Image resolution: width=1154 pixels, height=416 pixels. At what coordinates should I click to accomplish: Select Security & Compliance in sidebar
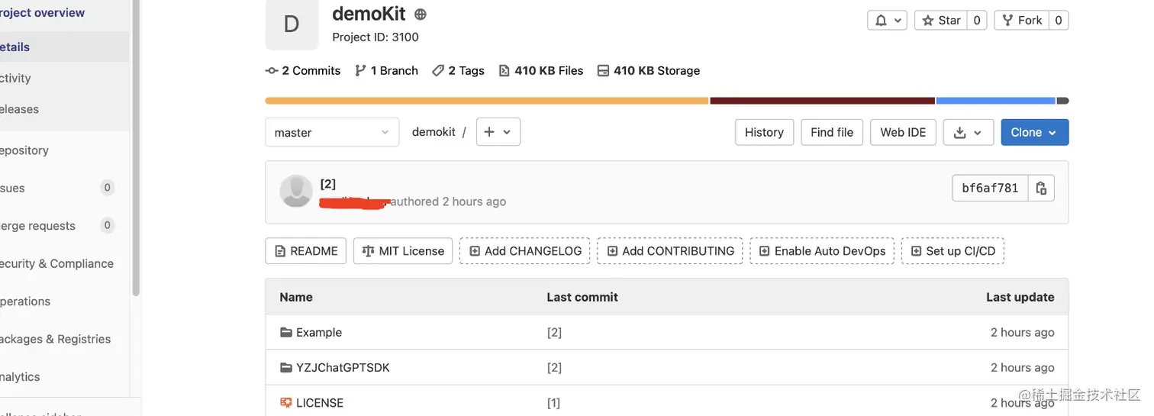pos(57,263)
